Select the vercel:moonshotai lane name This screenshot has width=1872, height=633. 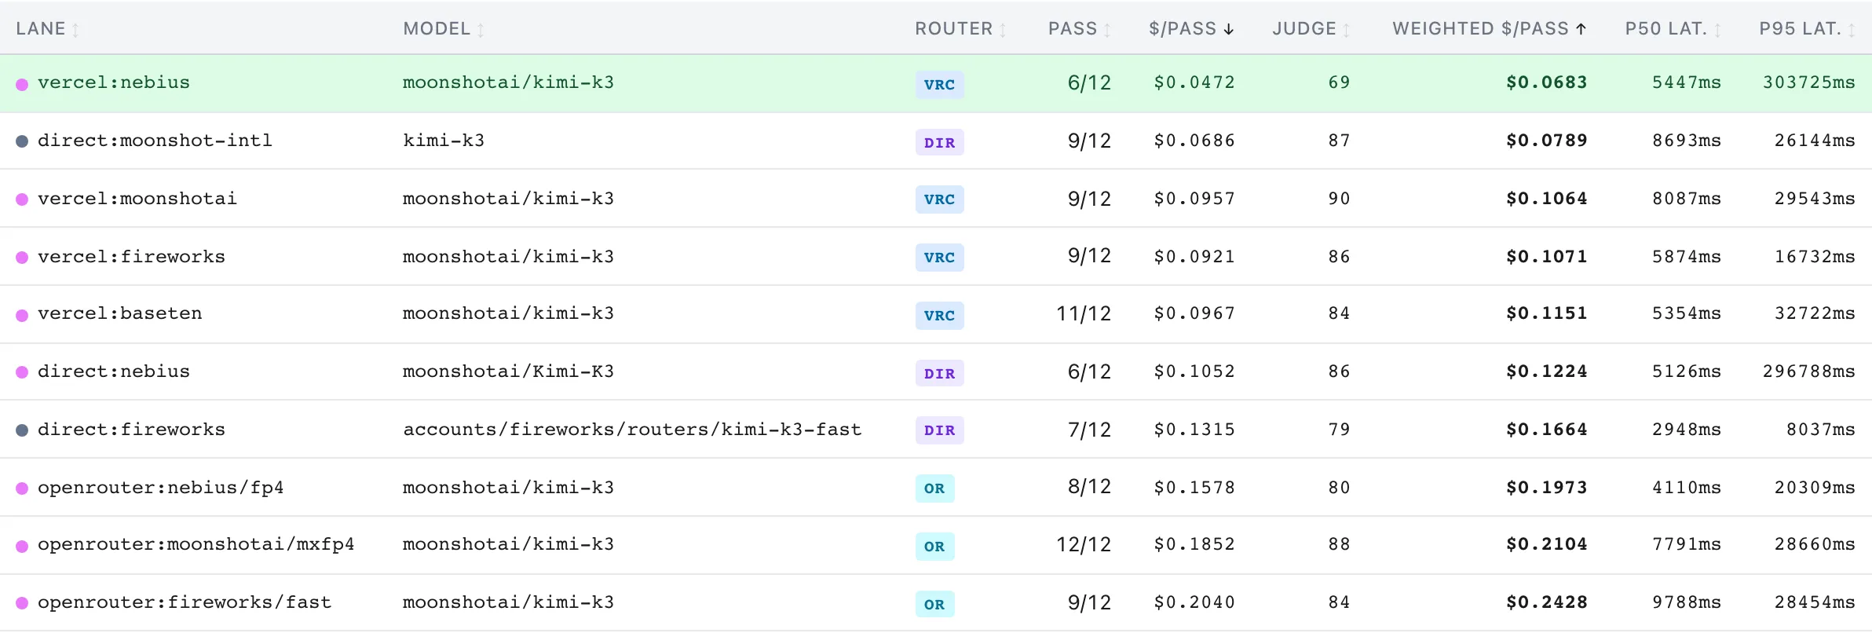click(x=137, y=198)
